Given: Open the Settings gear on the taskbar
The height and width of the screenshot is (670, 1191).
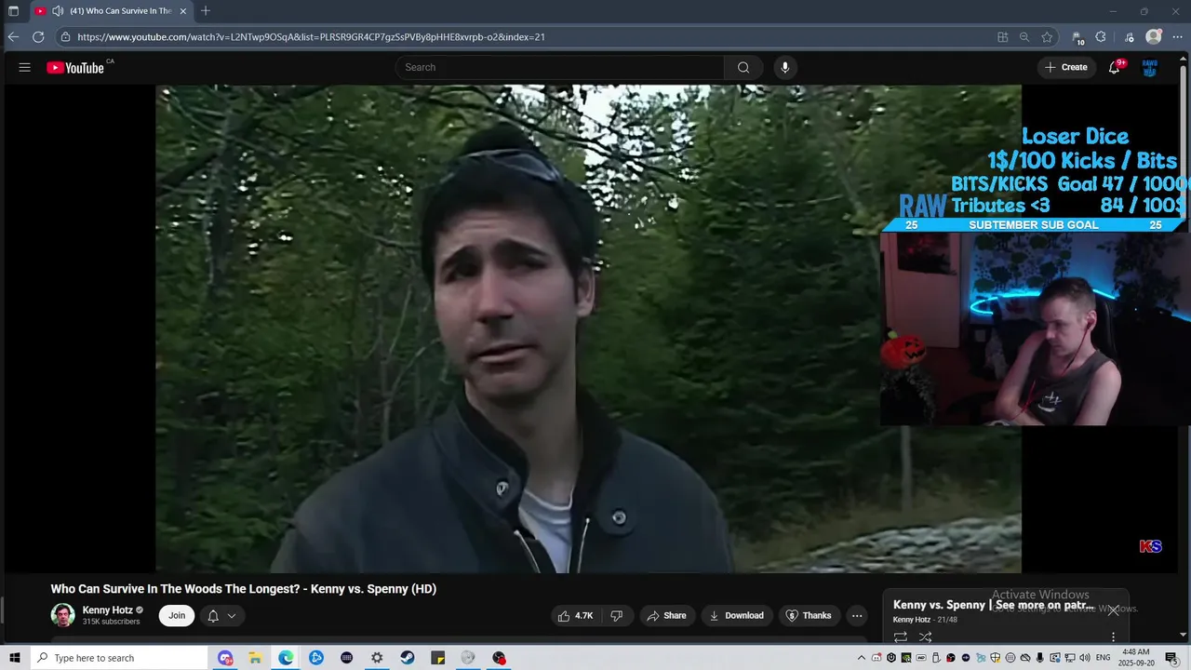Looking at the screenshot, I should pyautogui.click(x=377, y=658).
